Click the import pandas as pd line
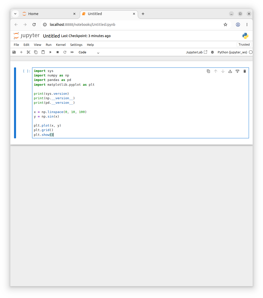This screenshot has width=263, height=298. pyautogui.click(x=52, y=80)
